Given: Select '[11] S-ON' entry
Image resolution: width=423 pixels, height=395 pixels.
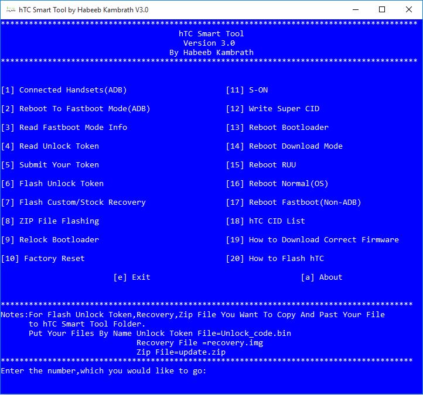Looking at the screenshot, I should (247, 90).
